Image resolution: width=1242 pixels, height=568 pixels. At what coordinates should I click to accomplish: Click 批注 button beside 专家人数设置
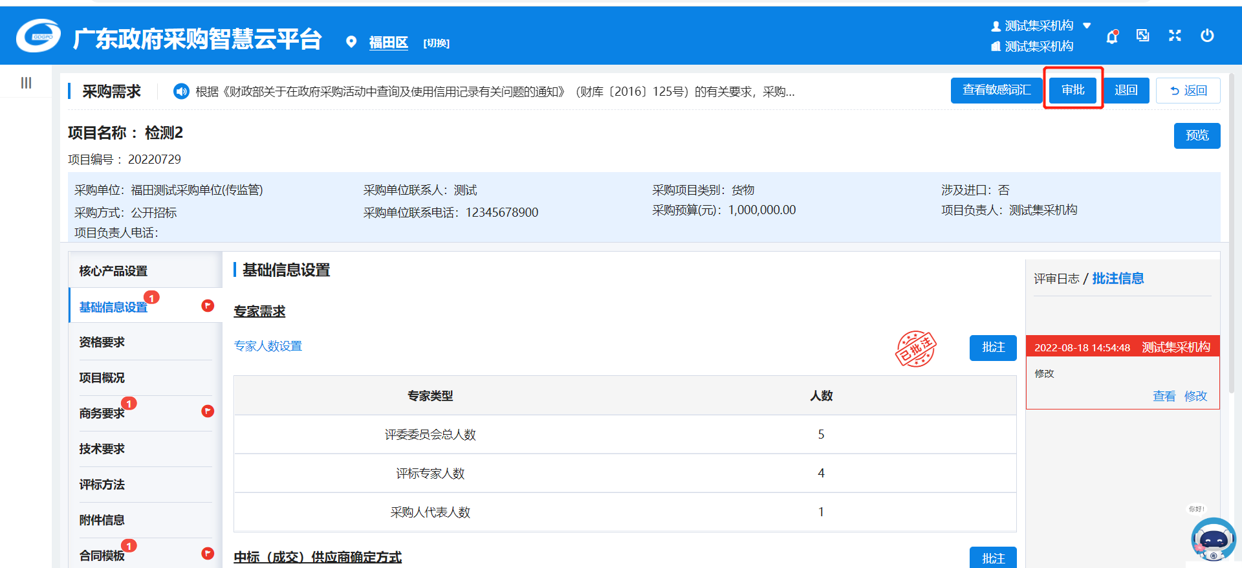[993, 347]
